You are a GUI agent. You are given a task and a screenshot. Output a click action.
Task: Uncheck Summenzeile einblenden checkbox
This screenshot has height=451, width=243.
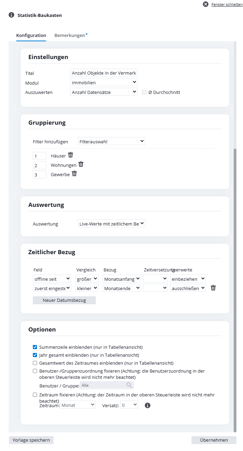tap(35, 347)
